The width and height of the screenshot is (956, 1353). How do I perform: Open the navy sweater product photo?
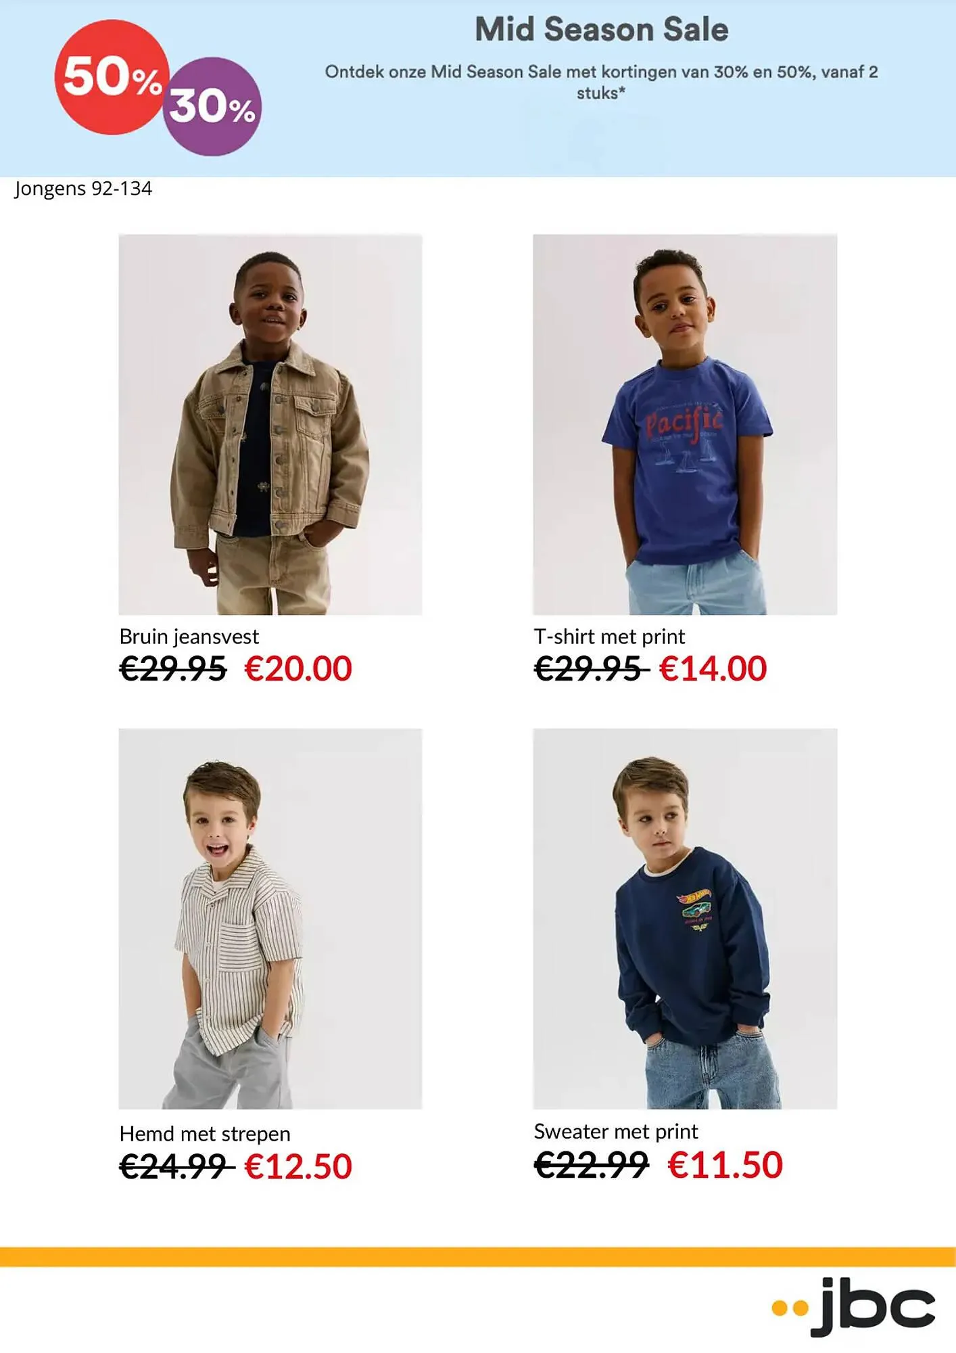(x=685, y=918)
